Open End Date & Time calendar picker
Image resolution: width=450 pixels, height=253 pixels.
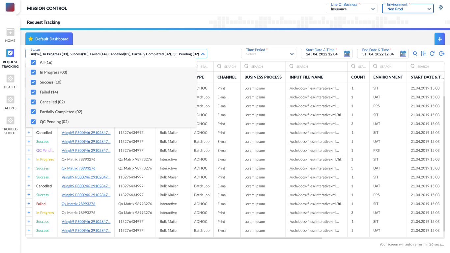click(403, 54)
